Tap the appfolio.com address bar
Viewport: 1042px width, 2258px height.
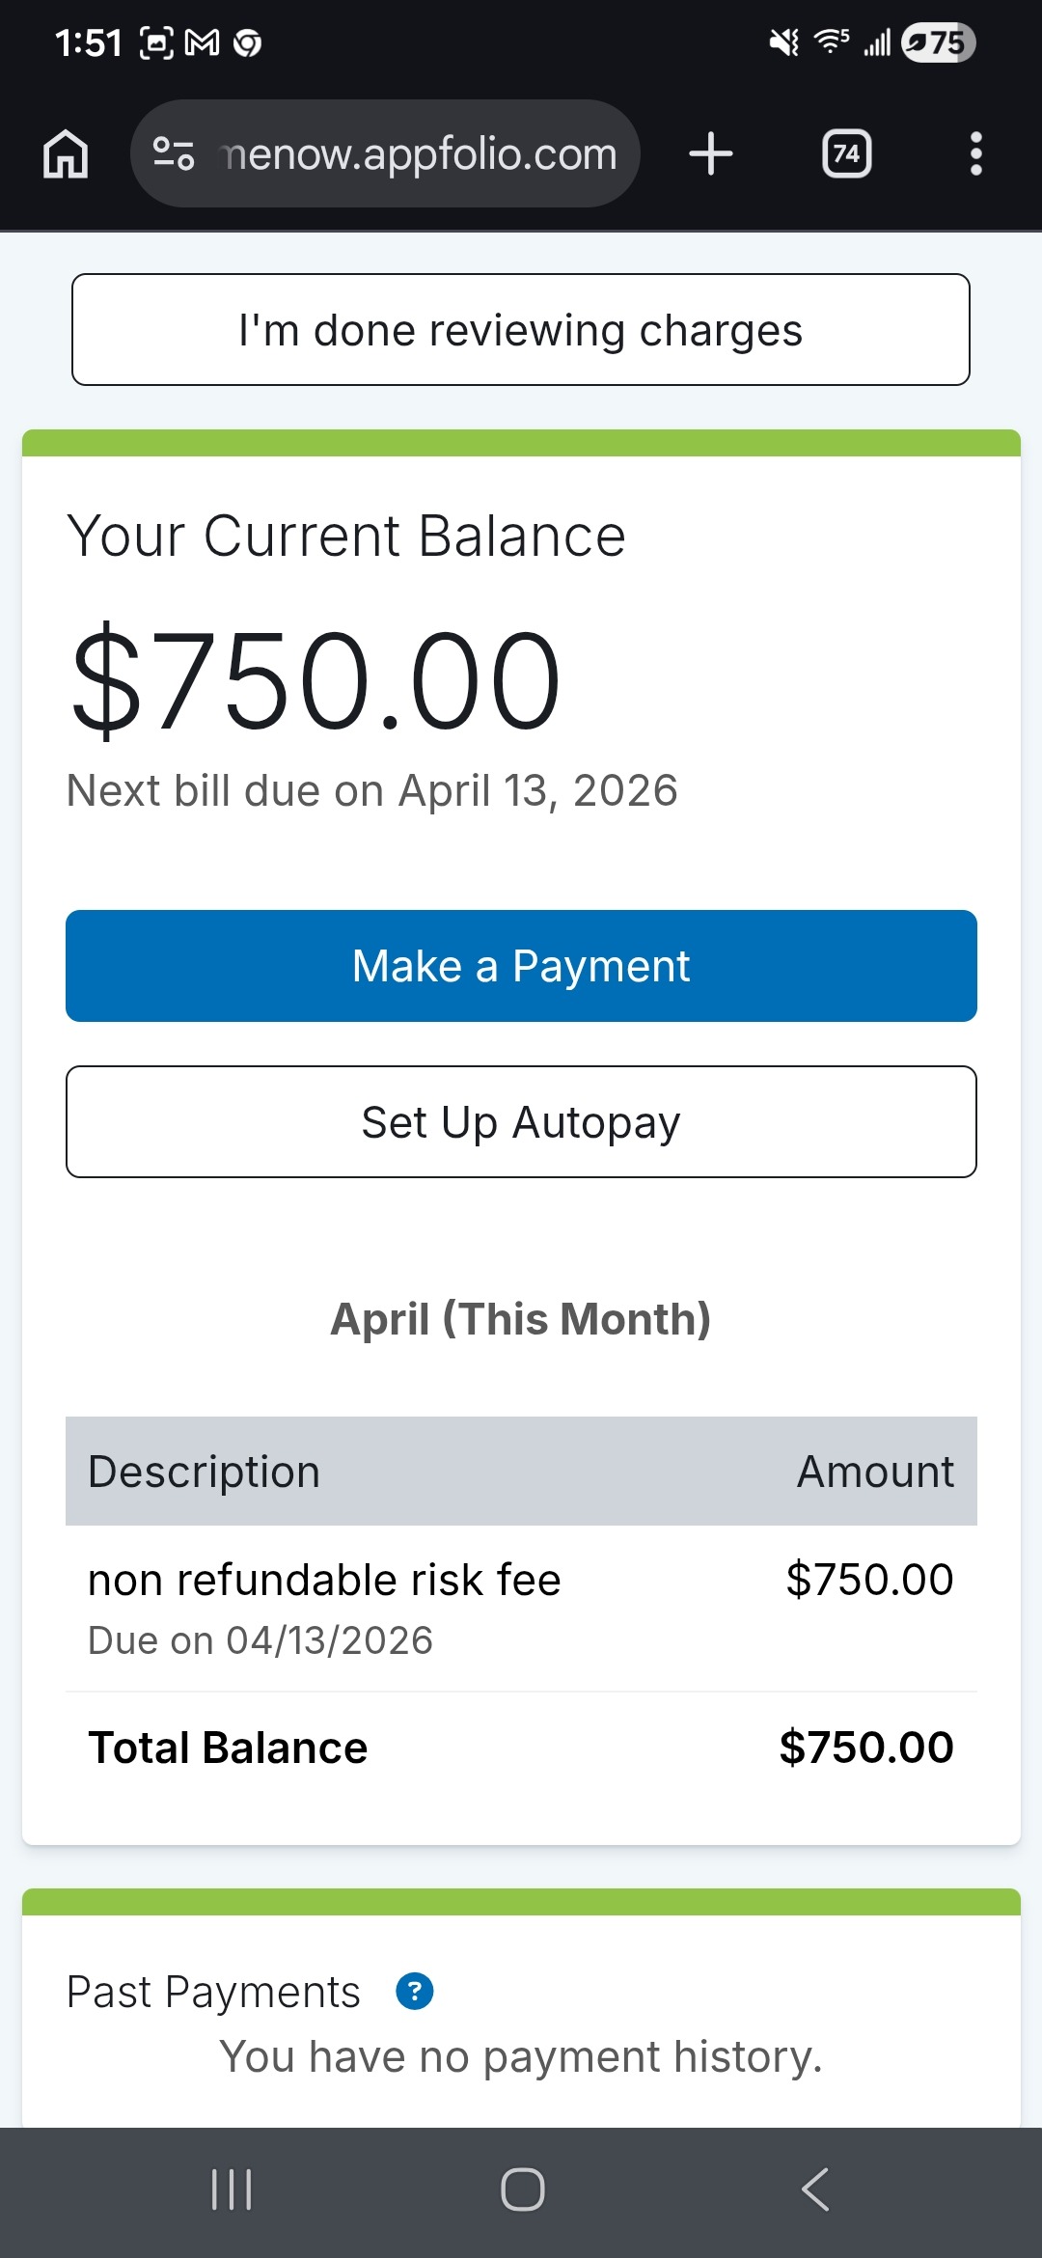[x=419, y=154]
